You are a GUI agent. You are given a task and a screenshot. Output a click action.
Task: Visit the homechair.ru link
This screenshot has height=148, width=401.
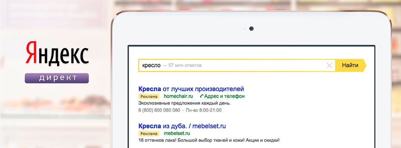[x=178, y=96]
